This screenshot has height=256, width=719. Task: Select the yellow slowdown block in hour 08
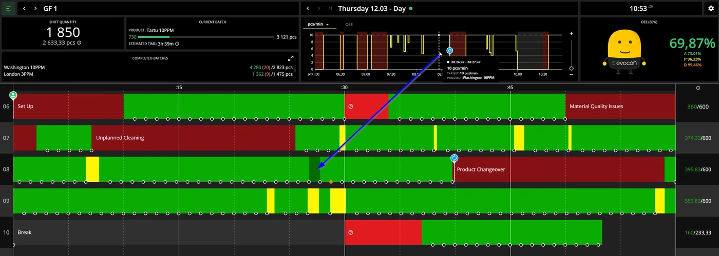[92, 169]
